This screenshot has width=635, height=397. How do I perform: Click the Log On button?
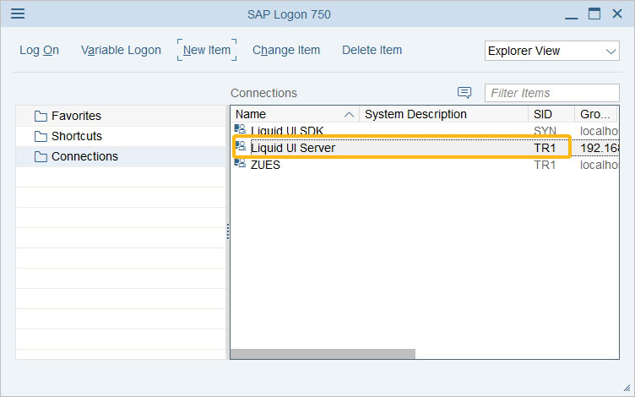pos(40,50)
